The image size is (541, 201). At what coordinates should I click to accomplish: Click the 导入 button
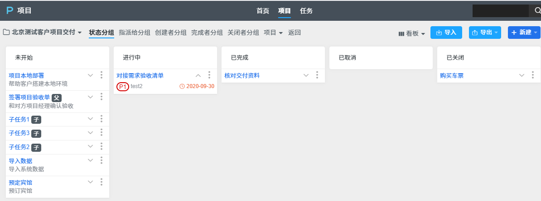(x=446, y=33)
